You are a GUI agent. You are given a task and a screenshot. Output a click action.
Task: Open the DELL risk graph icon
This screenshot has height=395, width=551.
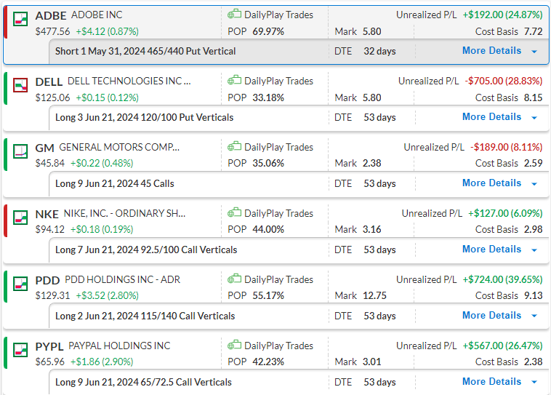click(x=20, y=85)
